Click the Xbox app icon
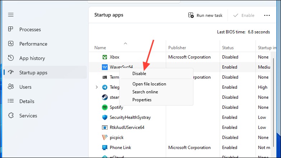The height and width of the screenshot is (158, 281). point(105,57)
